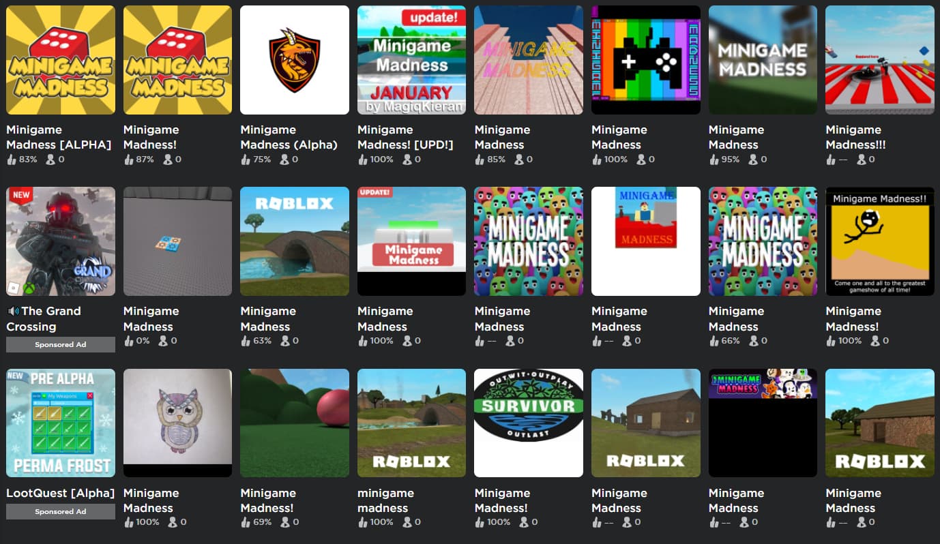The image size is (940, 544).
Task: Click the thumbs-up icon beside 75% rating
Action: (246, 160)
